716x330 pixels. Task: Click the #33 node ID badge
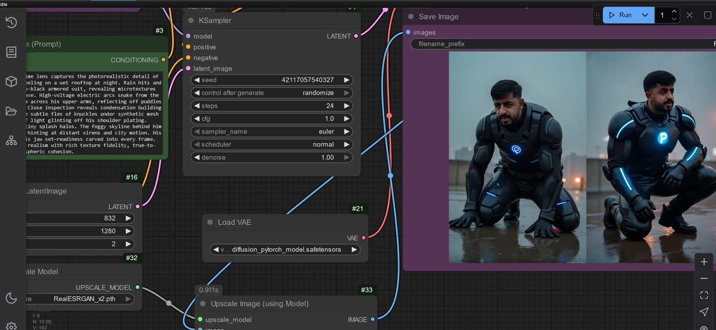(x=367, y=290)
